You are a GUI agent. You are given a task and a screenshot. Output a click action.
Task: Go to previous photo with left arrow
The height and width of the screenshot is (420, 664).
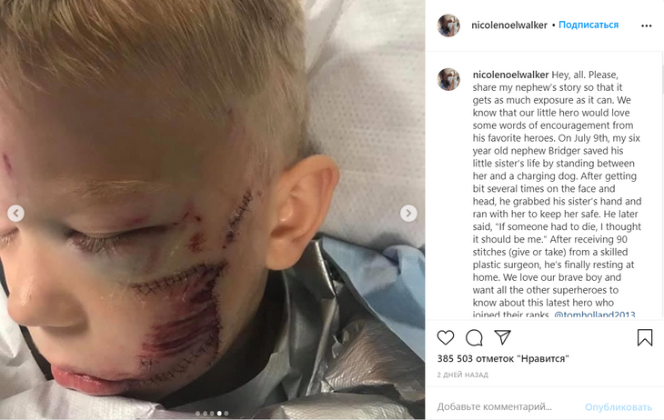pyautogui.click(x=15, y=213)
